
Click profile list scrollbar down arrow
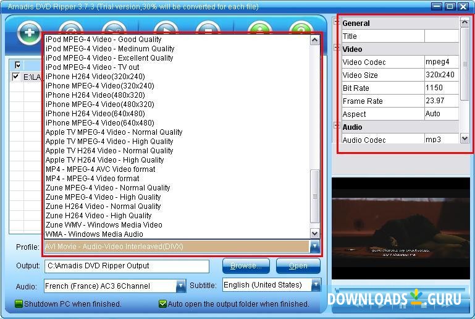point(315,234)
